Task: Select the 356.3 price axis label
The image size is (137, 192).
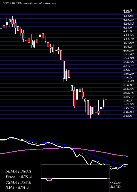Action: (x=128, y=100)
